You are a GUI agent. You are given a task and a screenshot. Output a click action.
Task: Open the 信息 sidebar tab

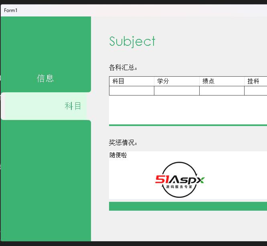pyautogui.click(x=45, y=78)
